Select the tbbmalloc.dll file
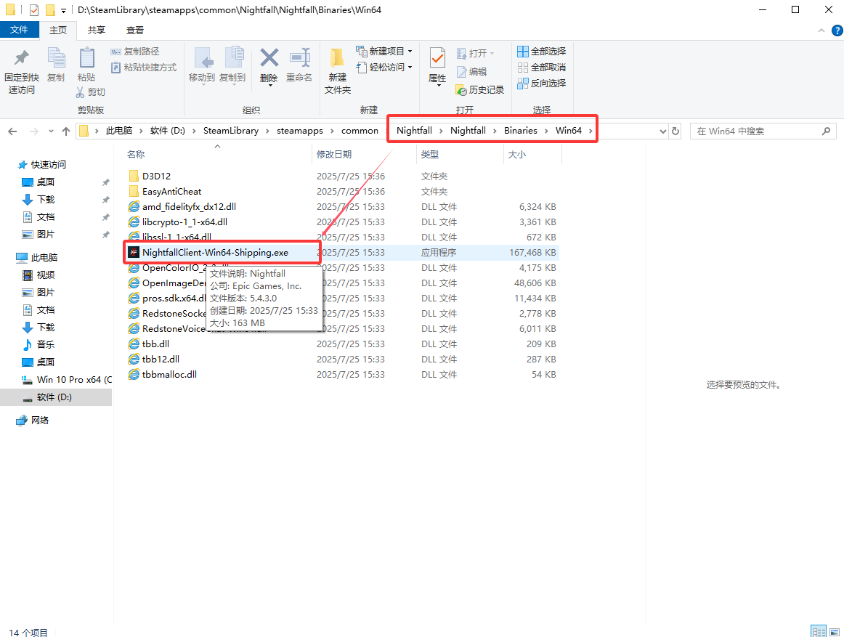 coord(169,375)
